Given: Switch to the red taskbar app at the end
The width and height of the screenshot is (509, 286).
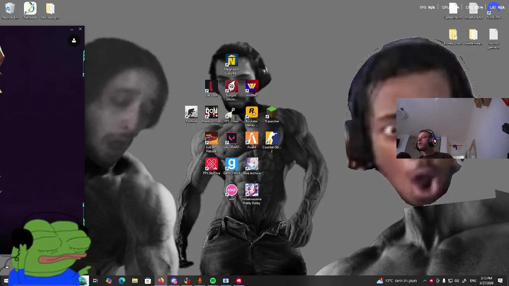Looking at the screenshot, I should 239,281.
